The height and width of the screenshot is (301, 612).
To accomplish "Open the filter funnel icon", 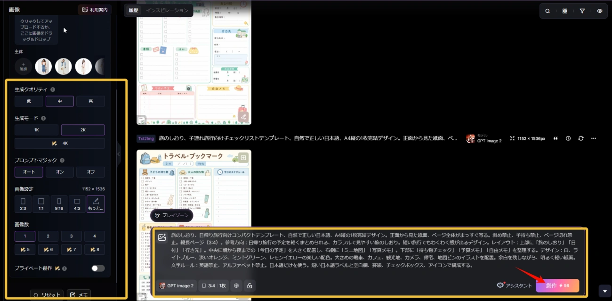I will (582, 11).
